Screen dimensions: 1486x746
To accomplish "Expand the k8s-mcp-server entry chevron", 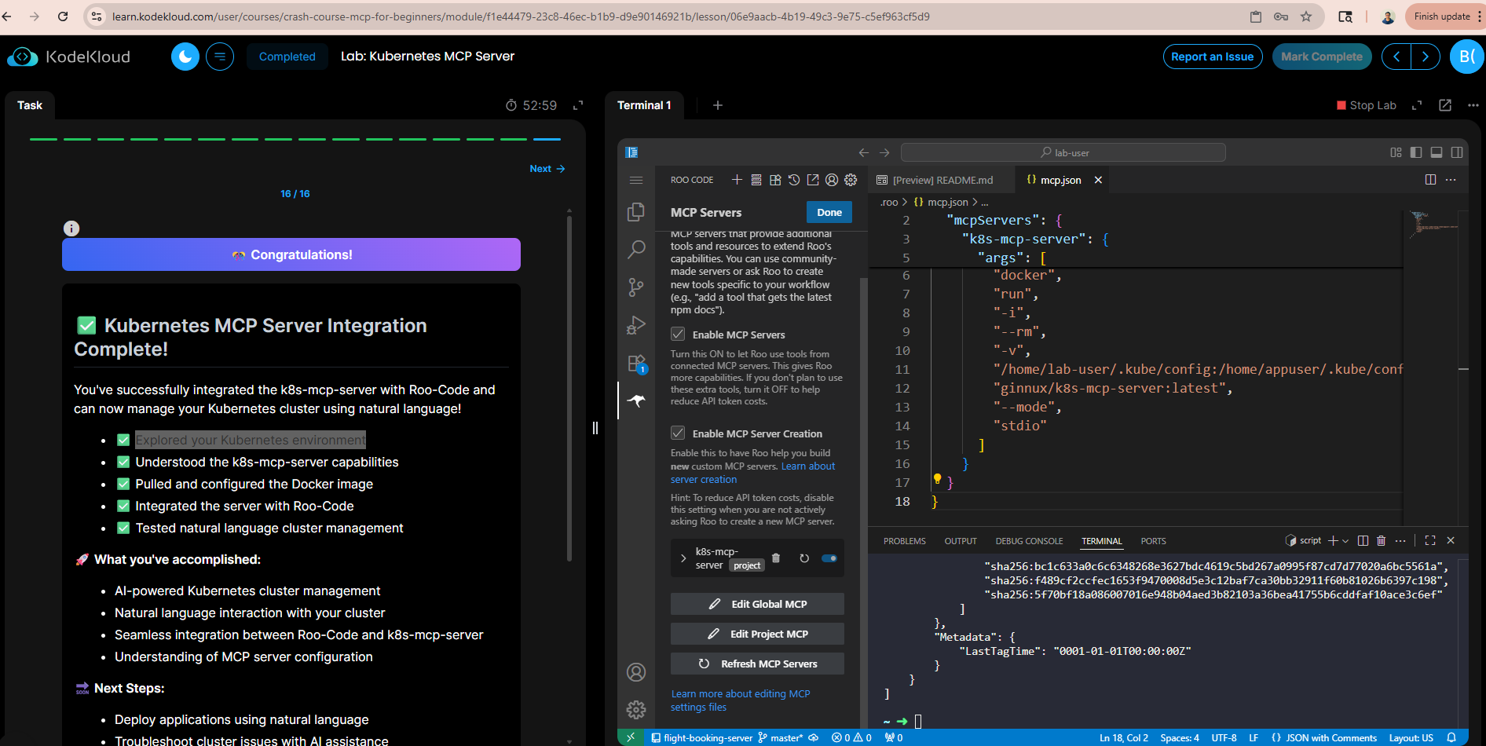I will point(683,558).
